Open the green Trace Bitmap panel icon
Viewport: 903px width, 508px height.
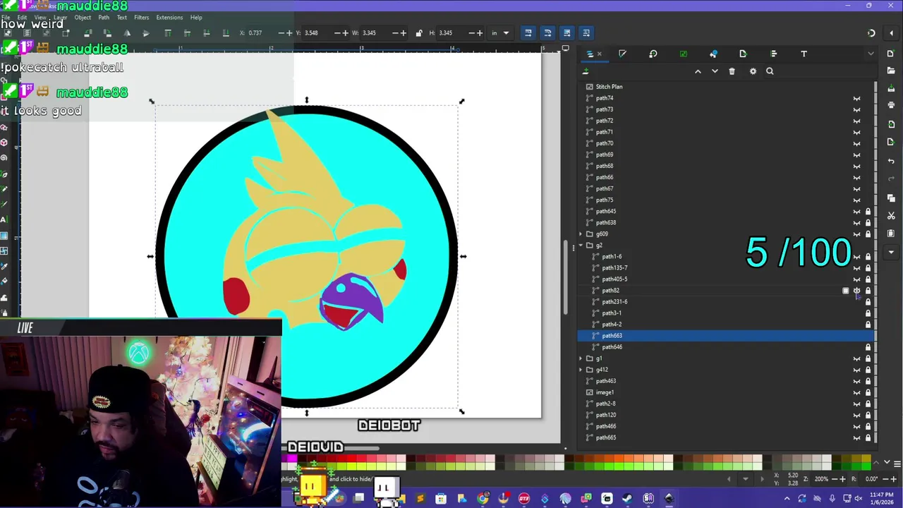[683, 54]
